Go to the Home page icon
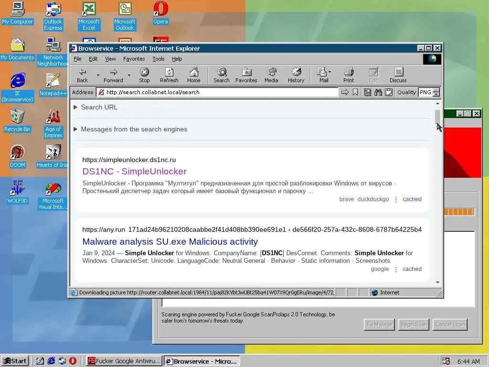This screenshot has width=489, height=367. pyautogui.click(x=194, y=75)
